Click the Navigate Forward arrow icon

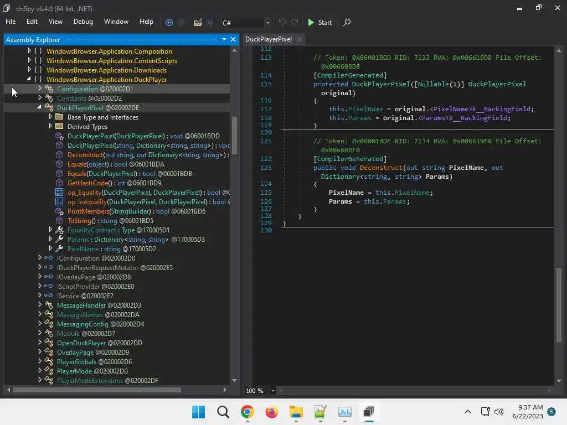[182, 22]
